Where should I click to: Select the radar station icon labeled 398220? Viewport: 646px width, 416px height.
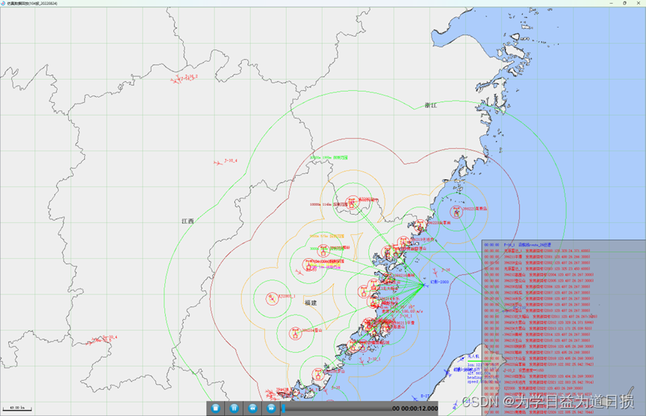tap(420, 225)
